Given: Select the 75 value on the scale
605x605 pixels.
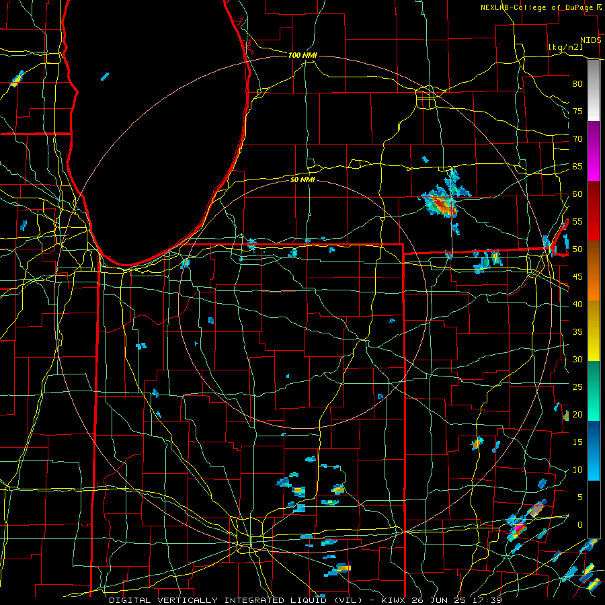Looking at the screenshot, I should tap(577, 112).
